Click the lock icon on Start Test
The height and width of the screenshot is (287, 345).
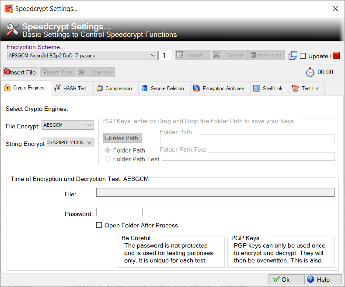(44, 71)
